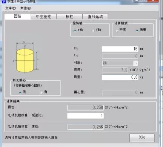
Task: Choose 密度 calculation mode
Action: coord(120,30)
